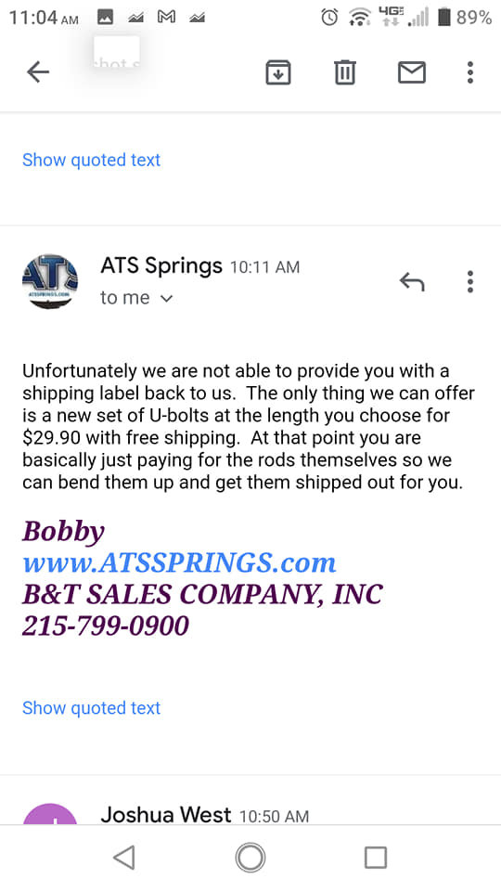Image resolution: width=501 pixels, height=891 pixels.
Task: Tap the phone number 215-799-0900
Action: pyautogui.click(x=106, y=626)
